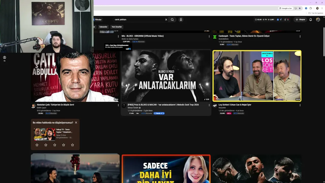Viewport: 325px width, 183px height.
Task: Click the page vertical scrollbar thumb
Action: point(324,42)
